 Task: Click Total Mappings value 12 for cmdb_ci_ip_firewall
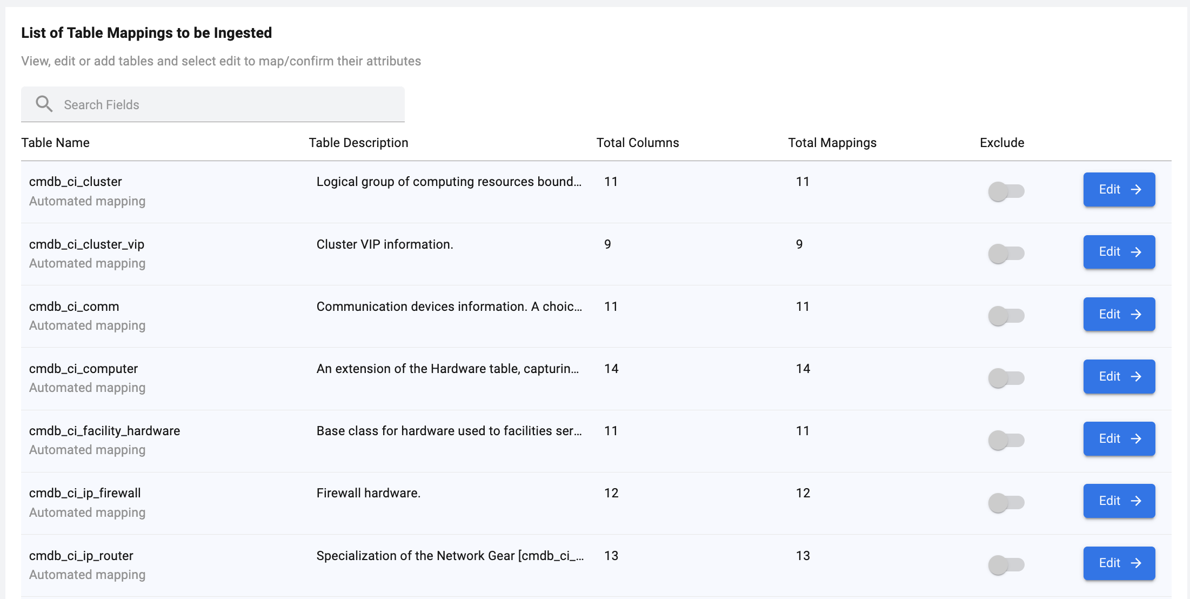803,493
